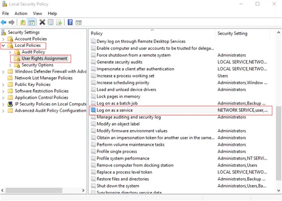The image size is (282, 201).
Task: Click the Show/Hide Action Pane icon
Action: tap(79, 23)
